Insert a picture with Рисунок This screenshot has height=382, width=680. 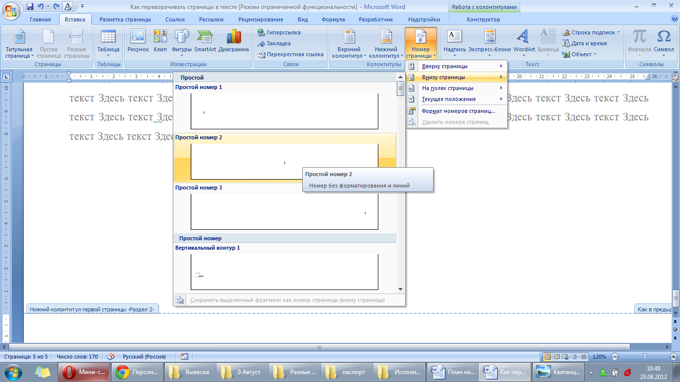[138, 41]
